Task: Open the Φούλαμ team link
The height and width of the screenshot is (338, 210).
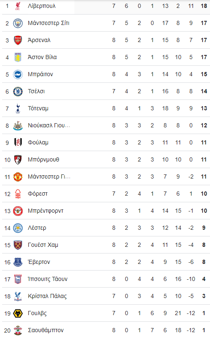Action: 38,143
